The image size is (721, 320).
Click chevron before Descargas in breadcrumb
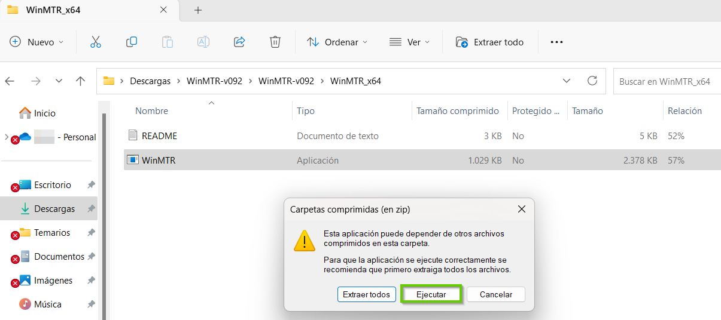123,81
